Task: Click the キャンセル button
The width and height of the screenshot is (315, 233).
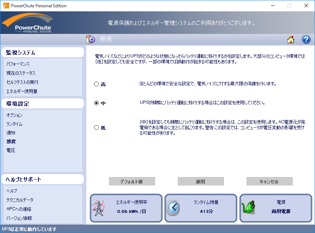Action: point(269,181)
